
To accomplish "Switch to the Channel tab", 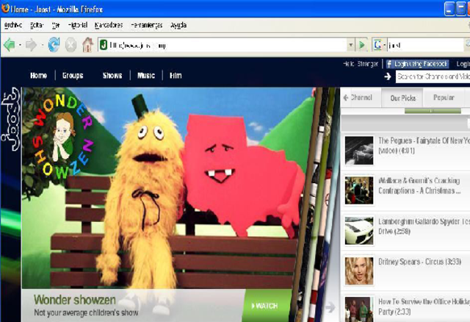I will pyautogui.click(x=361, y=98).
